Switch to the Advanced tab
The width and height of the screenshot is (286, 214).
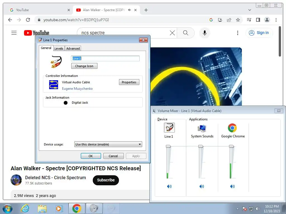point(73,48)
